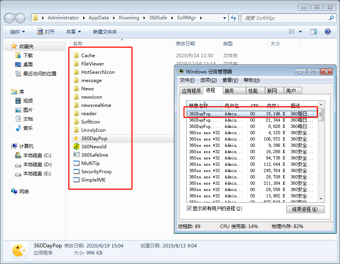Open the view options dropdown arrow
This screenshot has height=264, width=340.
(x=300, y=32)
